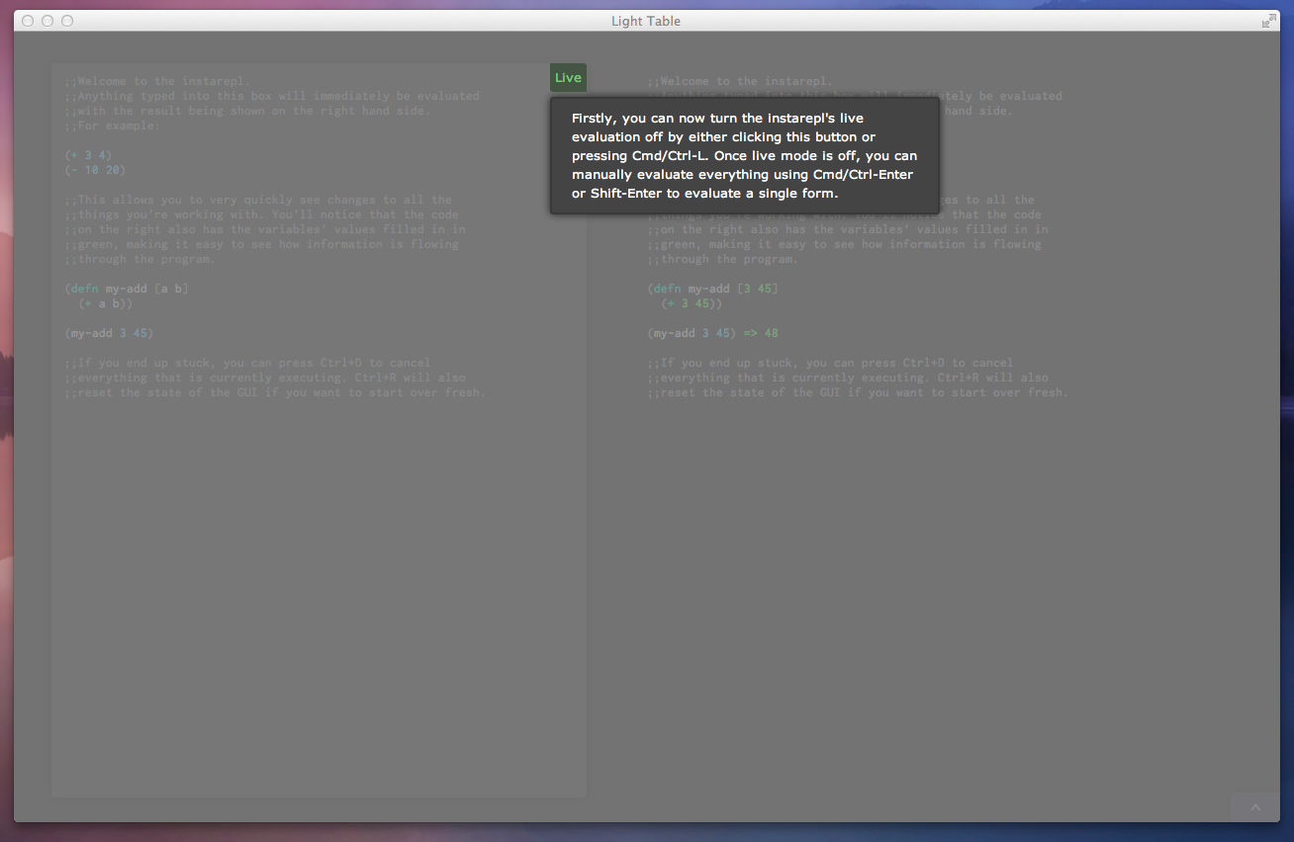Image resolution: width=1294 pixels, height=842 pixels.
Task: Click the (+ a b)) line in editor
Action: [x=106, y=303]
